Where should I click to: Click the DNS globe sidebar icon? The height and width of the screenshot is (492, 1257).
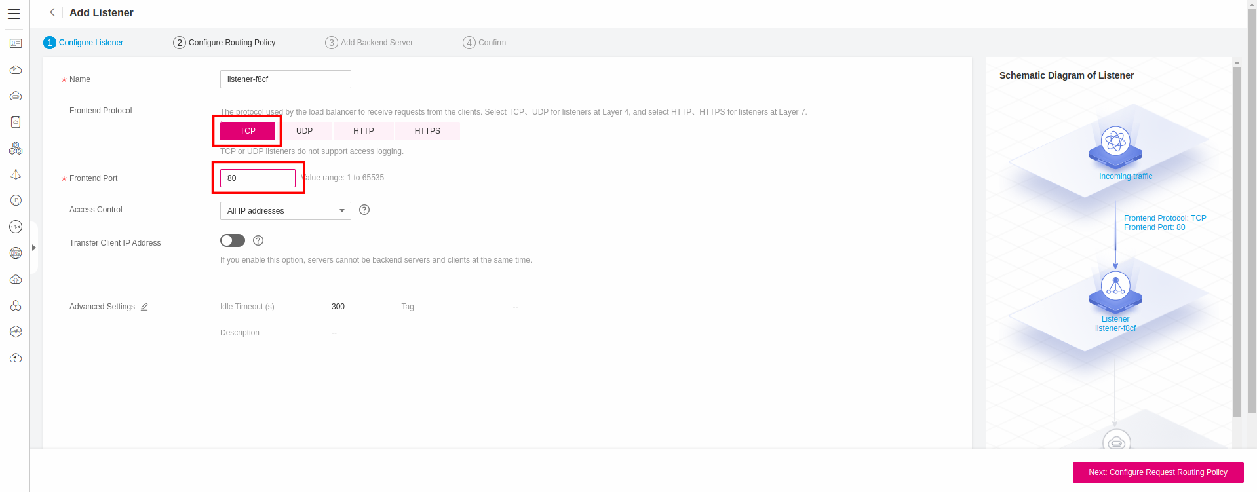(16, 253)
